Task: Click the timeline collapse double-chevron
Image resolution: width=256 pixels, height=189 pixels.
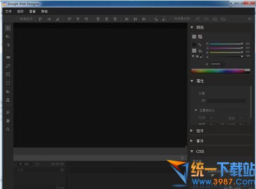Action: pos(182,157)
